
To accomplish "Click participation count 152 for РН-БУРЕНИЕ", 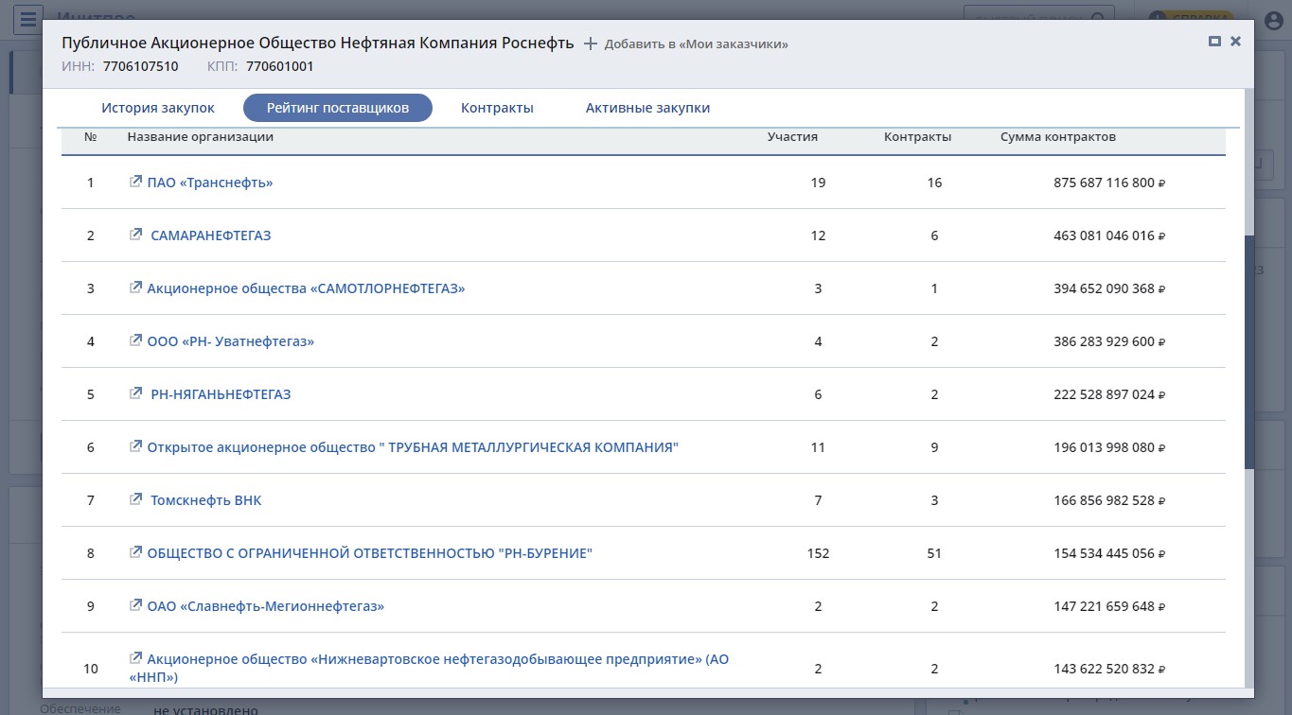I will pos(818,553).
